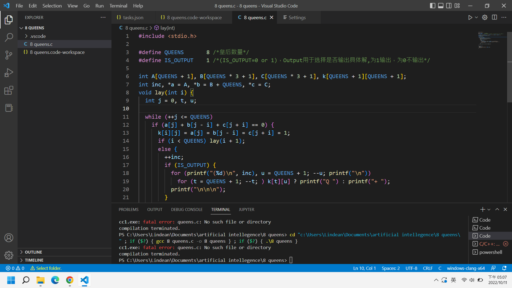The height and width of the screenshot is (288, 512).
Task: Open the Accounts icon in activity bar
Action: coord(9,238)
